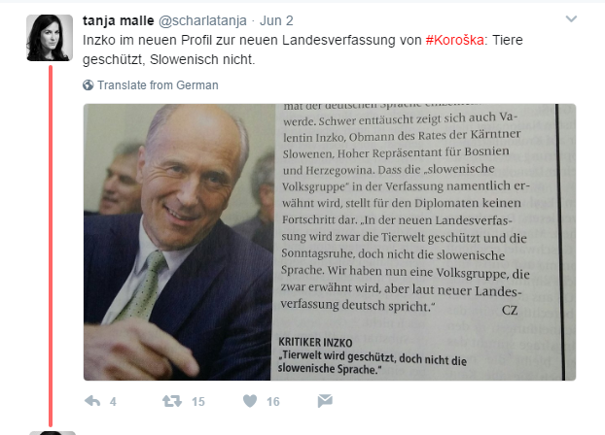Open the next tweet's avatar at bottom
This screenshot has width=605, height=435.
[53, 433]
